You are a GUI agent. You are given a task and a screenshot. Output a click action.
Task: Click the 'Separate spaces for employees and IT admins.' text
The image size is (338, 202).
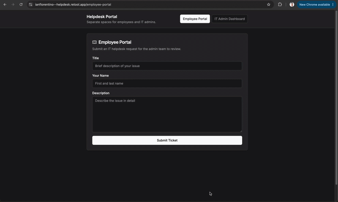[x=121, y=22]
